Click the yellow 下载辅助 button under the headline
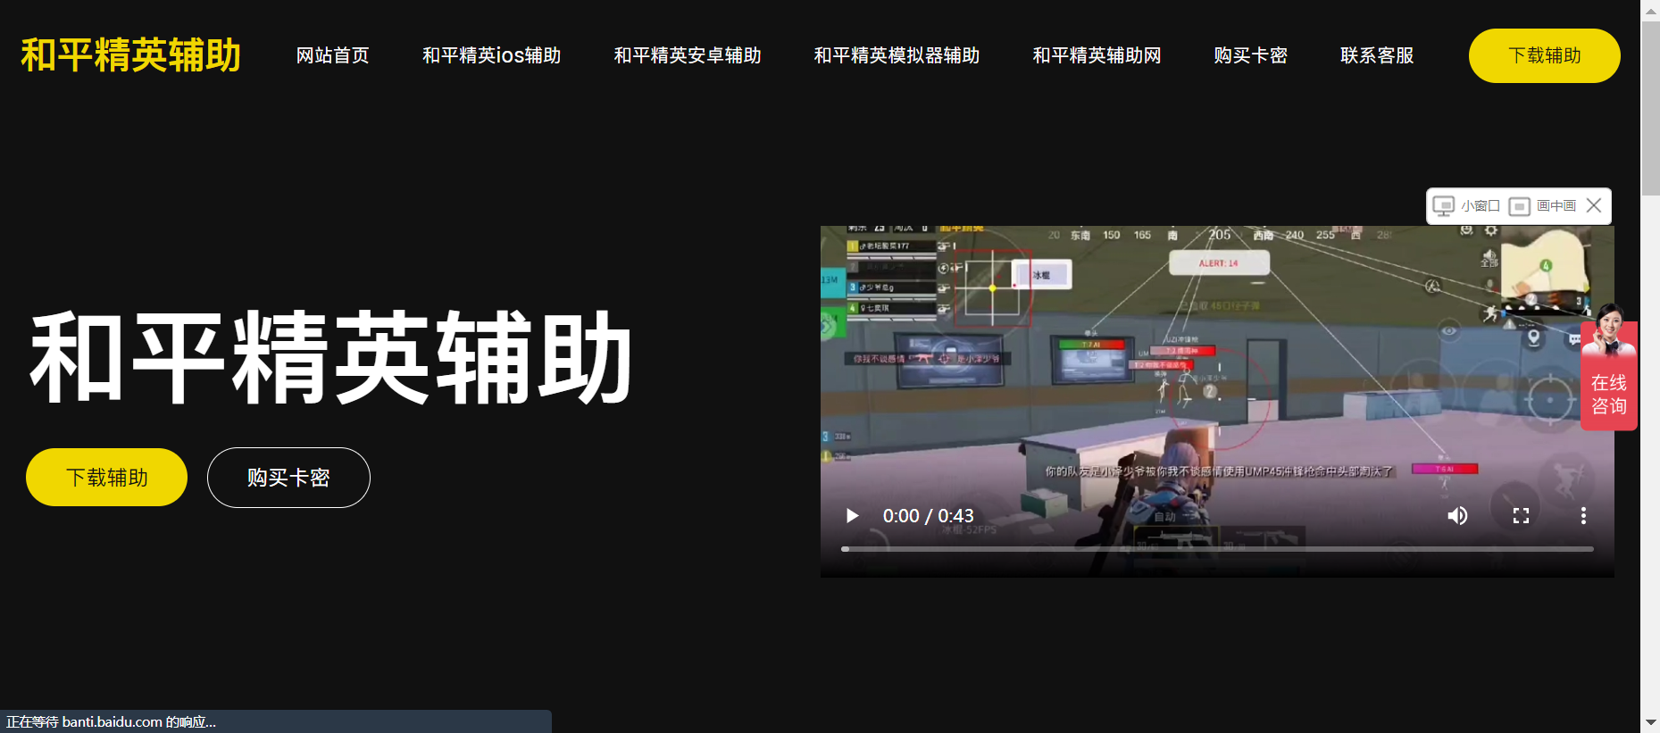The width and height of the screenshot is (1660, 733). click(x=107, y=478)
